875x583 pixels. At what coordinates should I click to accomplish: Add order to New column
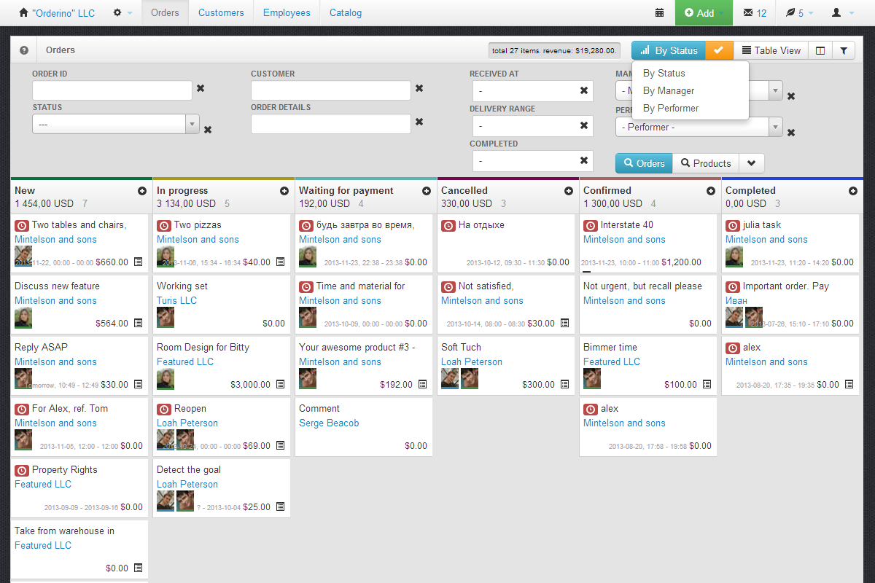click(x=142, y=191)
